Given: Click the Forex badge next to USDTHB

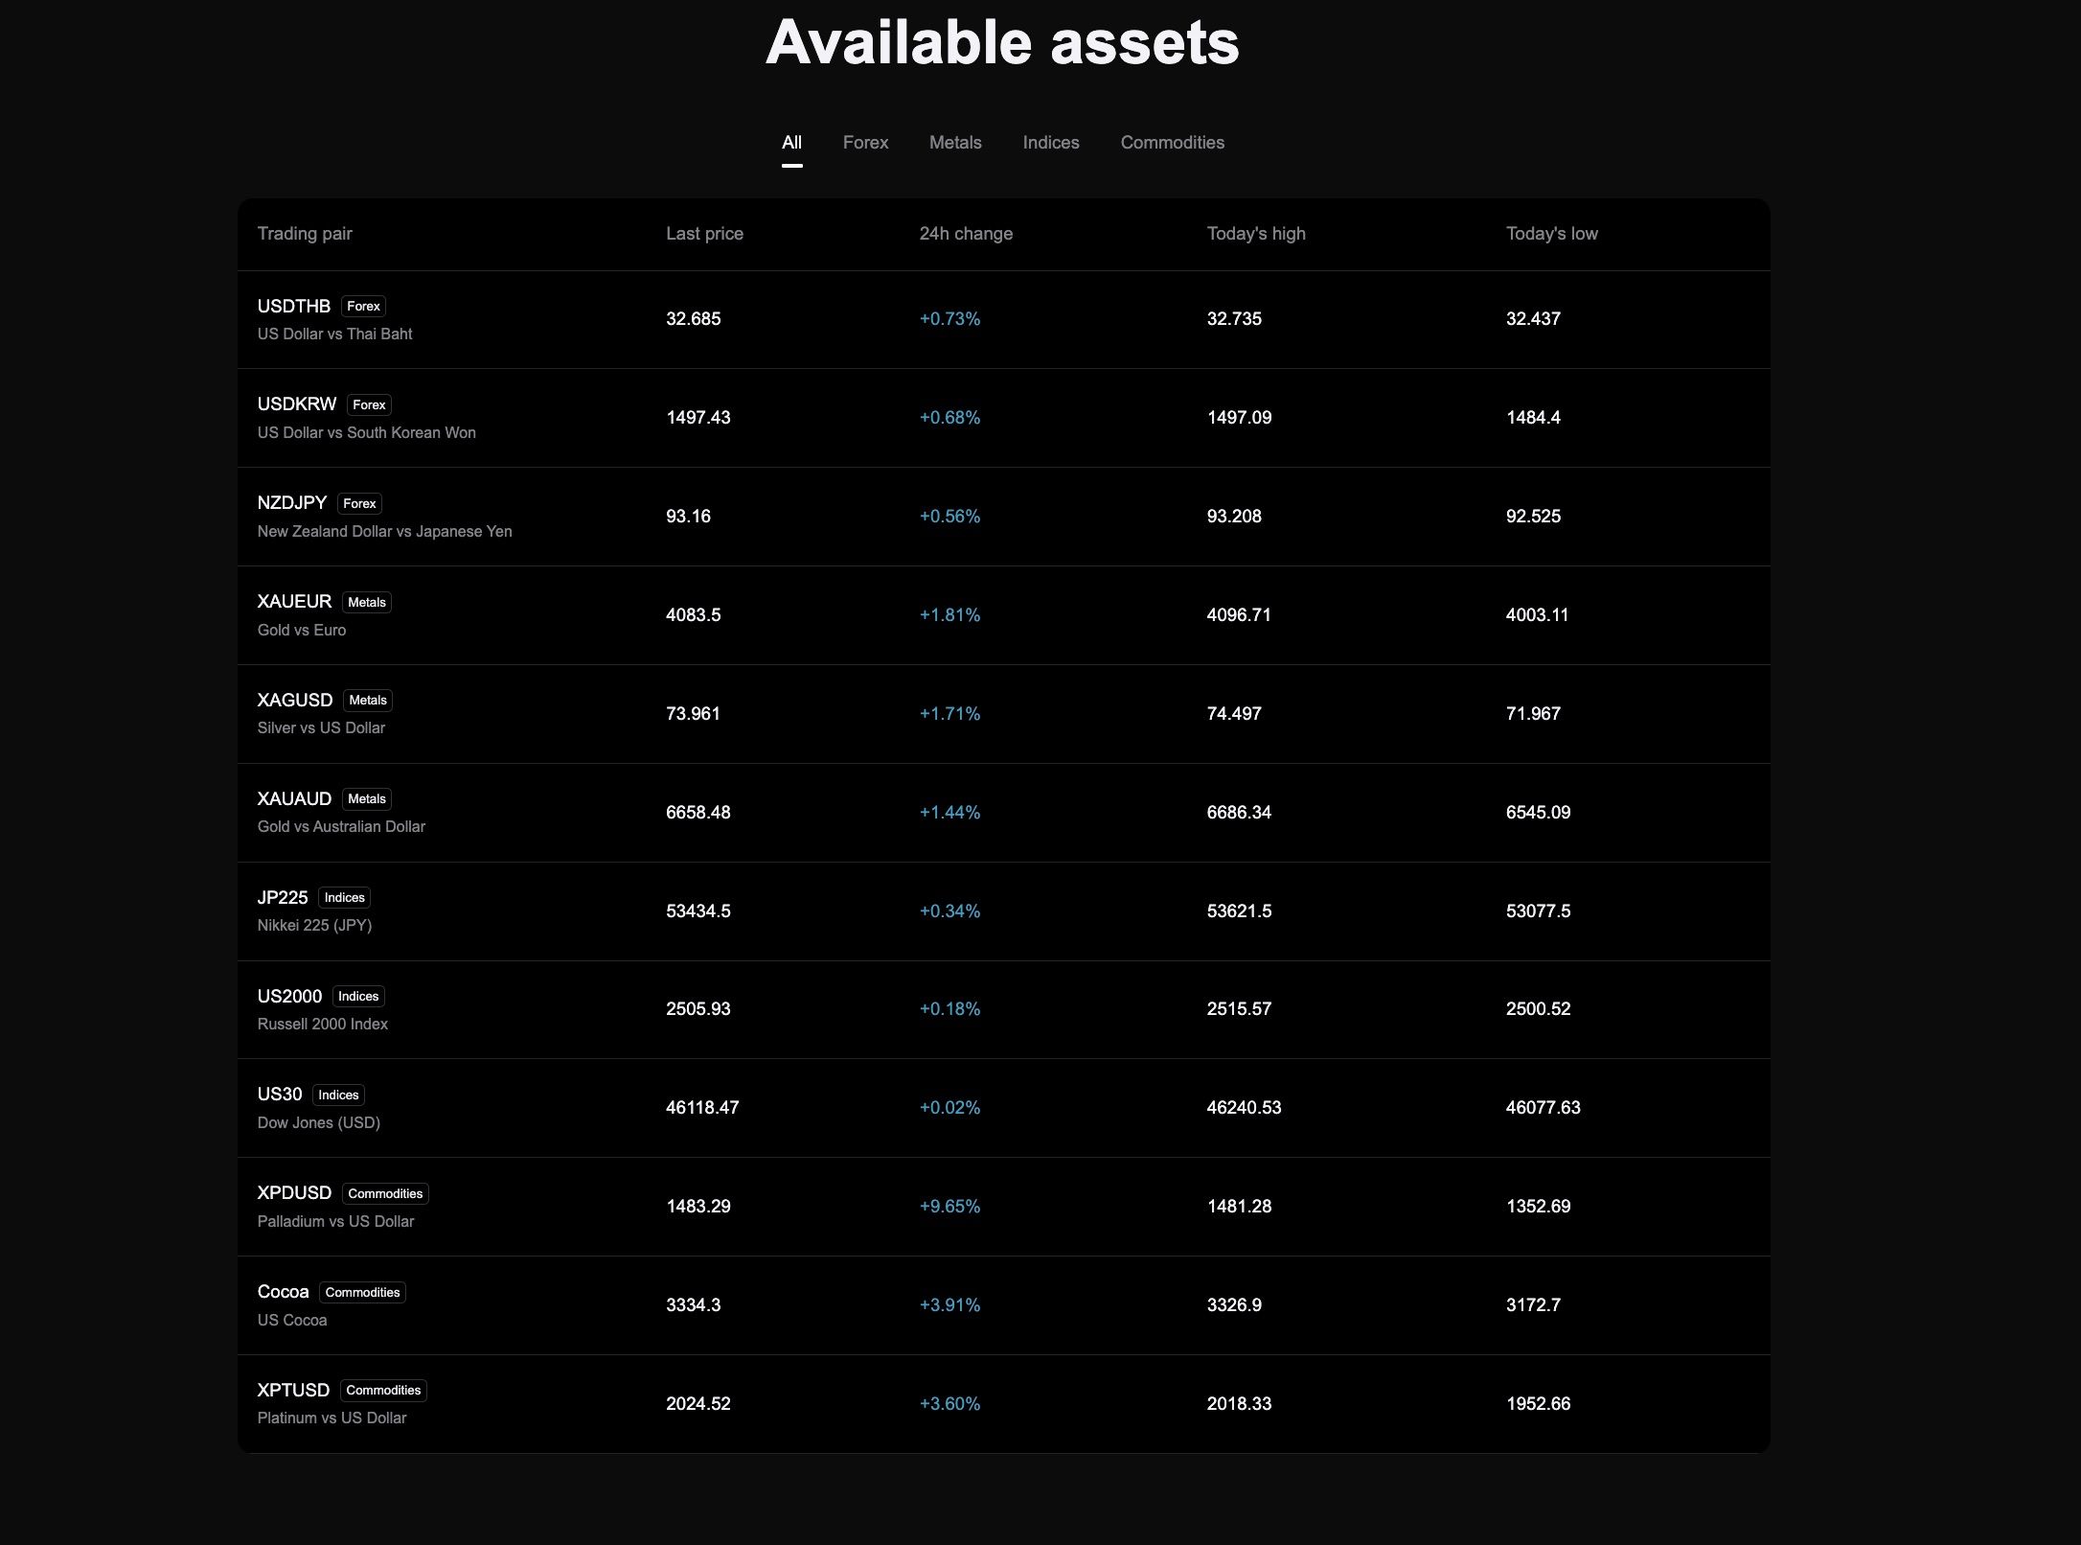Looking at the screenshot, I should point(363,306).
